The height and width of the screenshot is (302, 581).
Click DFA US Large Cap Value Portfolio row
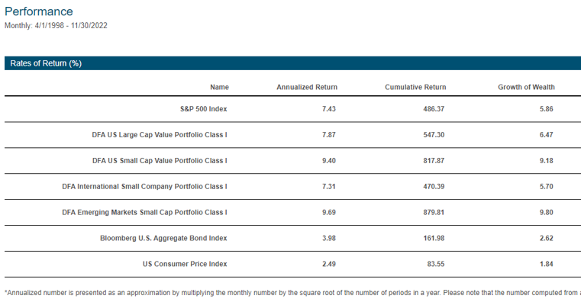point(292,135)
